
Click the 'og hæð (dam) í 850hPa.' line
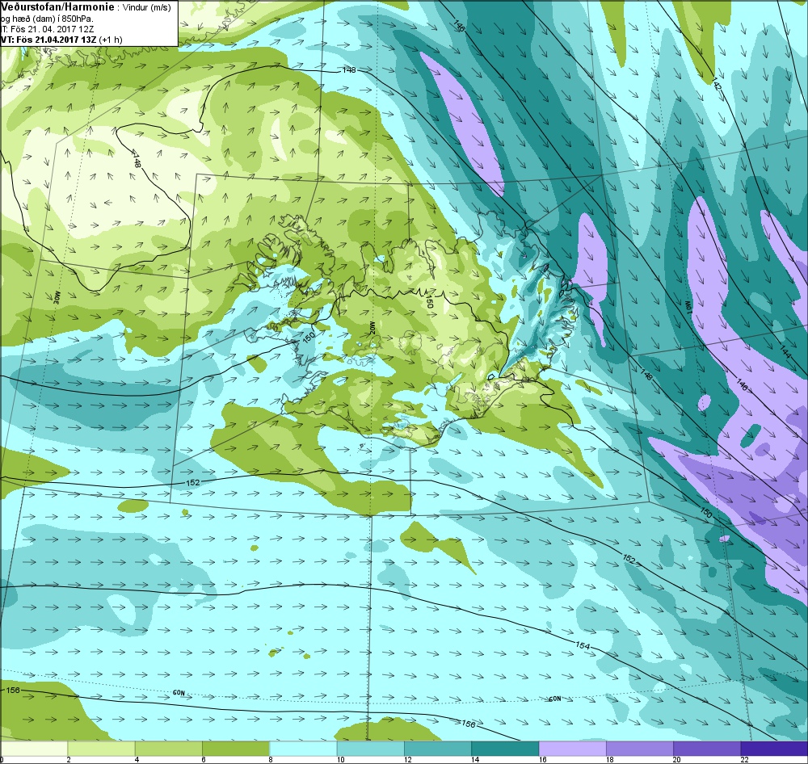[47, 19]
